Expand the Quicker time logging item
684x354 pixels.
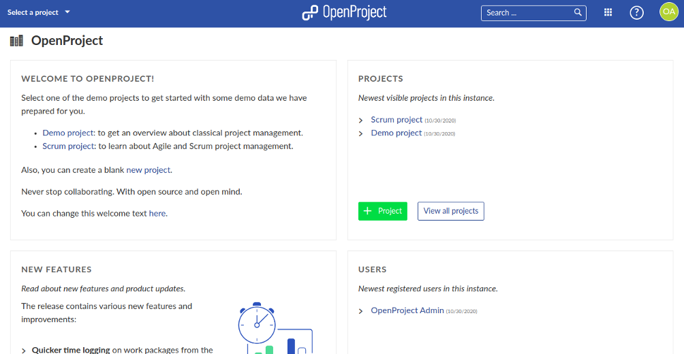click(x=25, y=351)
